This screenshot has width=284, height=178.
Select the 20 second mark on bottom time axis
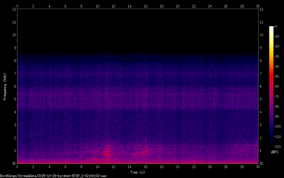[x=177, y=167]
